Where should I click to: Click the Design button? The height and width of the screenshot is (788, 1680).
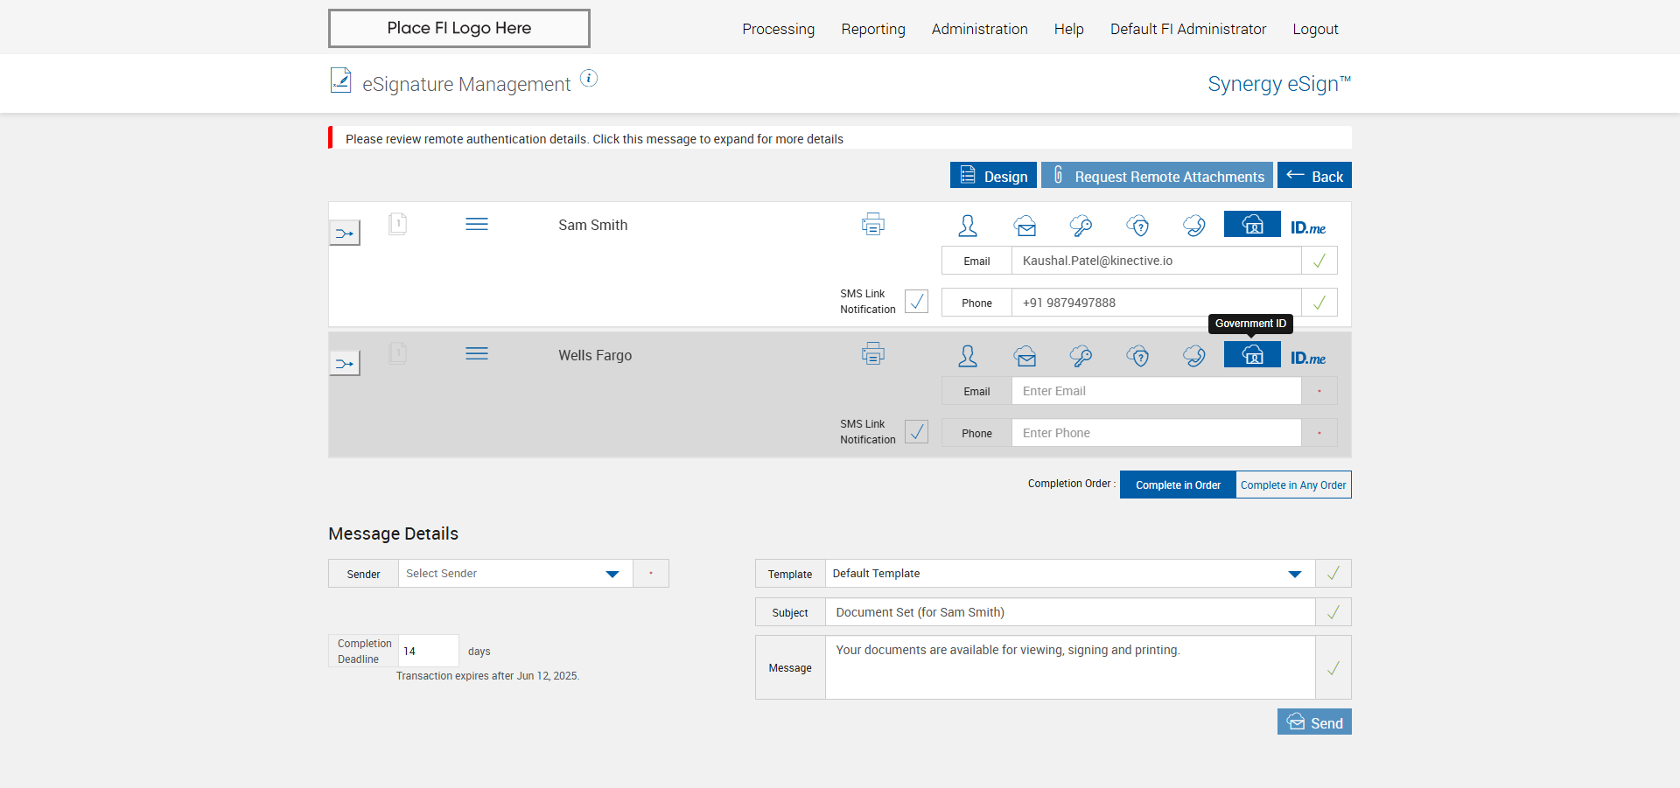coord(993,175)
